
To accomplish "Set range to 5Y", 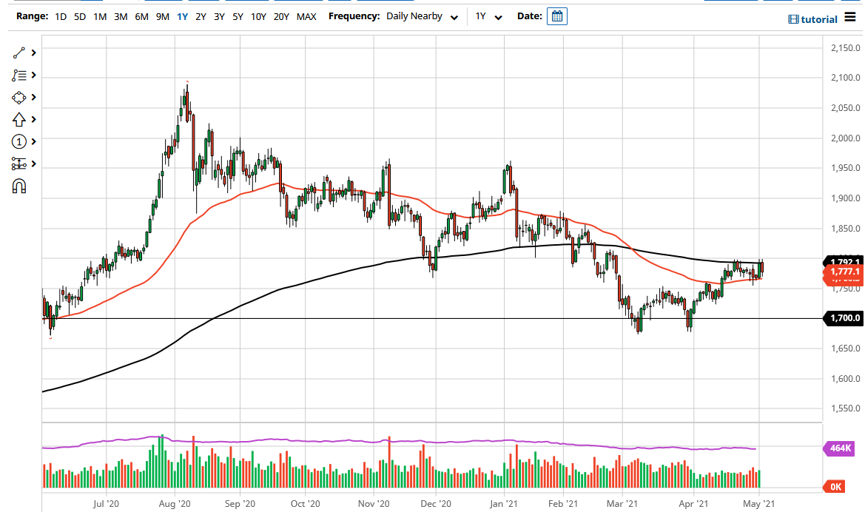I will tap(238, 16).
